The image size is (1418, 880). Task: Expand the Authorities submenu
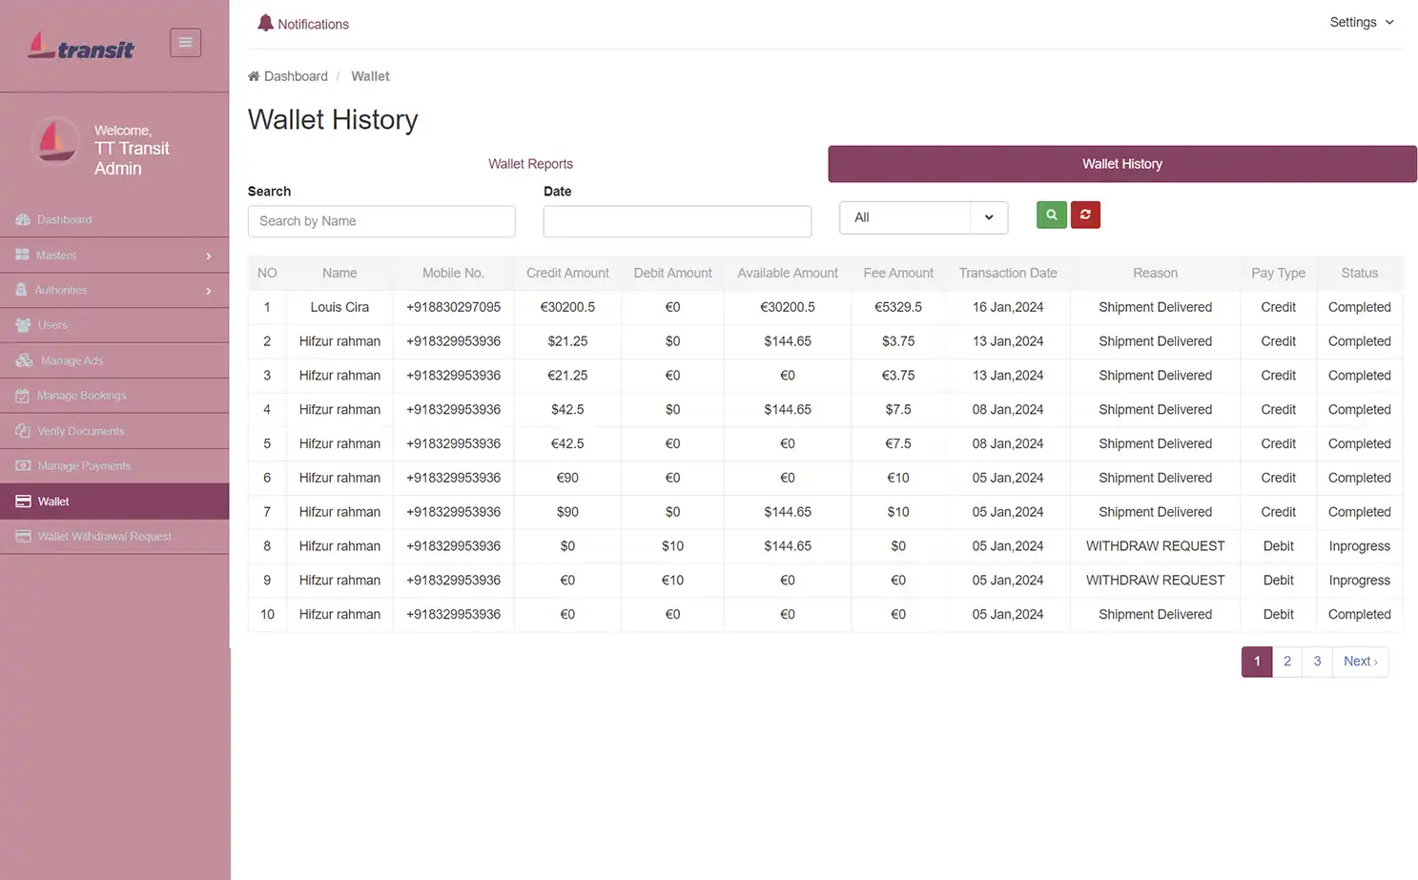pyautogui.click(x=61, y=290)
